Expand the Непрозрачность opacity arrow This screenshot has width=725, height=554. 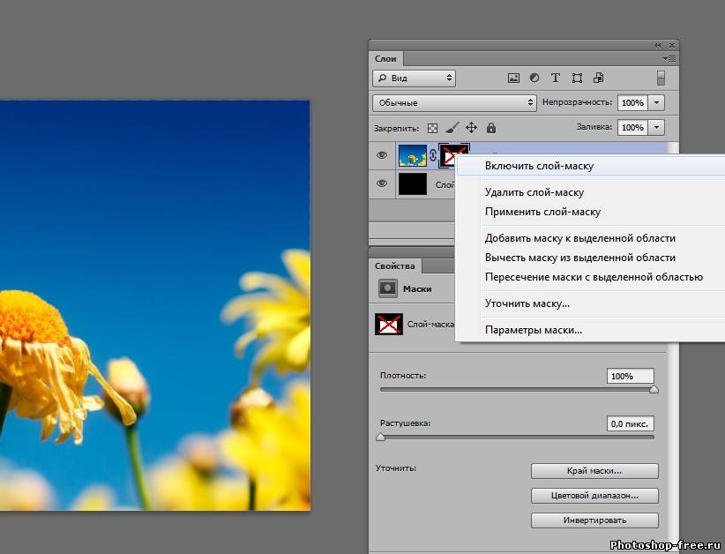(x=656, y=102)
